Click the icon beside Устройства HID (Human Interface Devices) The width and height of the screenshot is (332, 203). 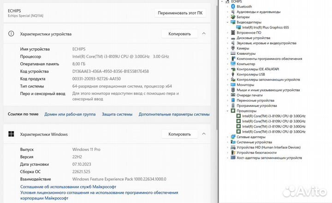233,147
